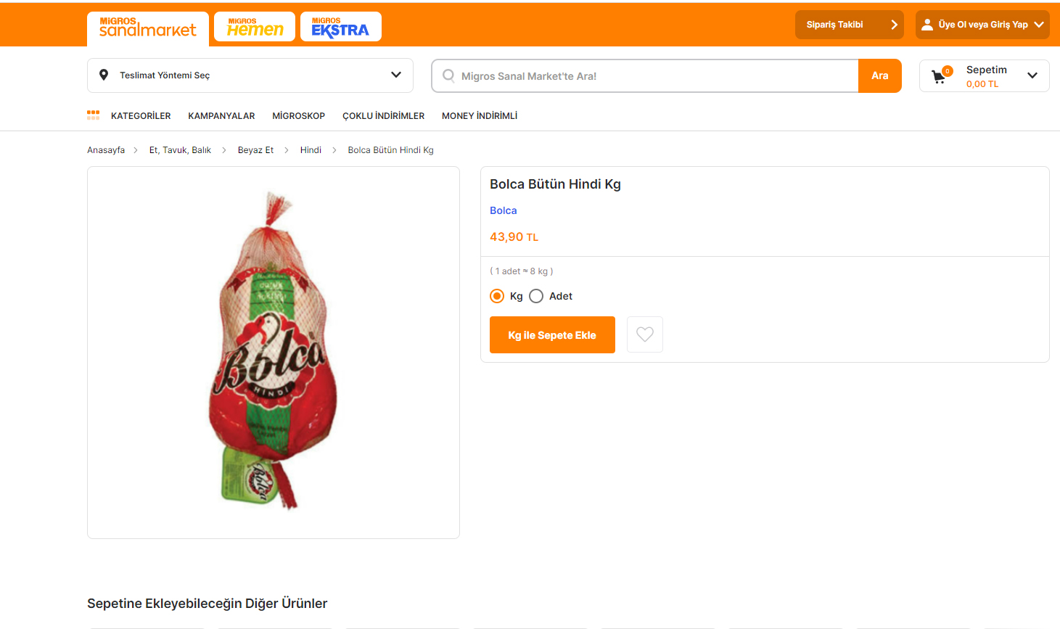Select the Kg radio option
The image size is (1060, 629).
497,296
